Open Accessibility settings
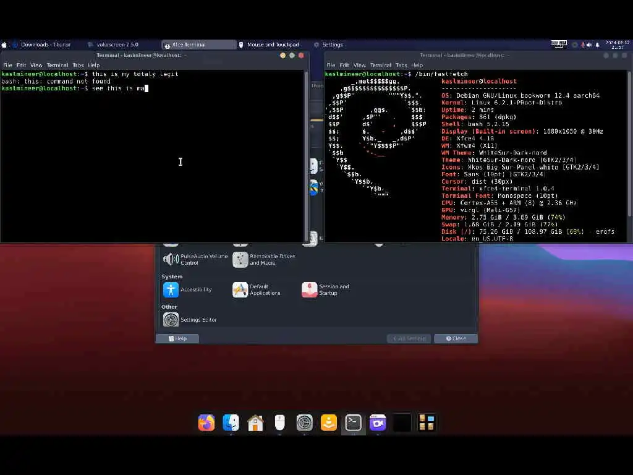The width and height of the screenshot is (633, 475). [x=187, y=289]
